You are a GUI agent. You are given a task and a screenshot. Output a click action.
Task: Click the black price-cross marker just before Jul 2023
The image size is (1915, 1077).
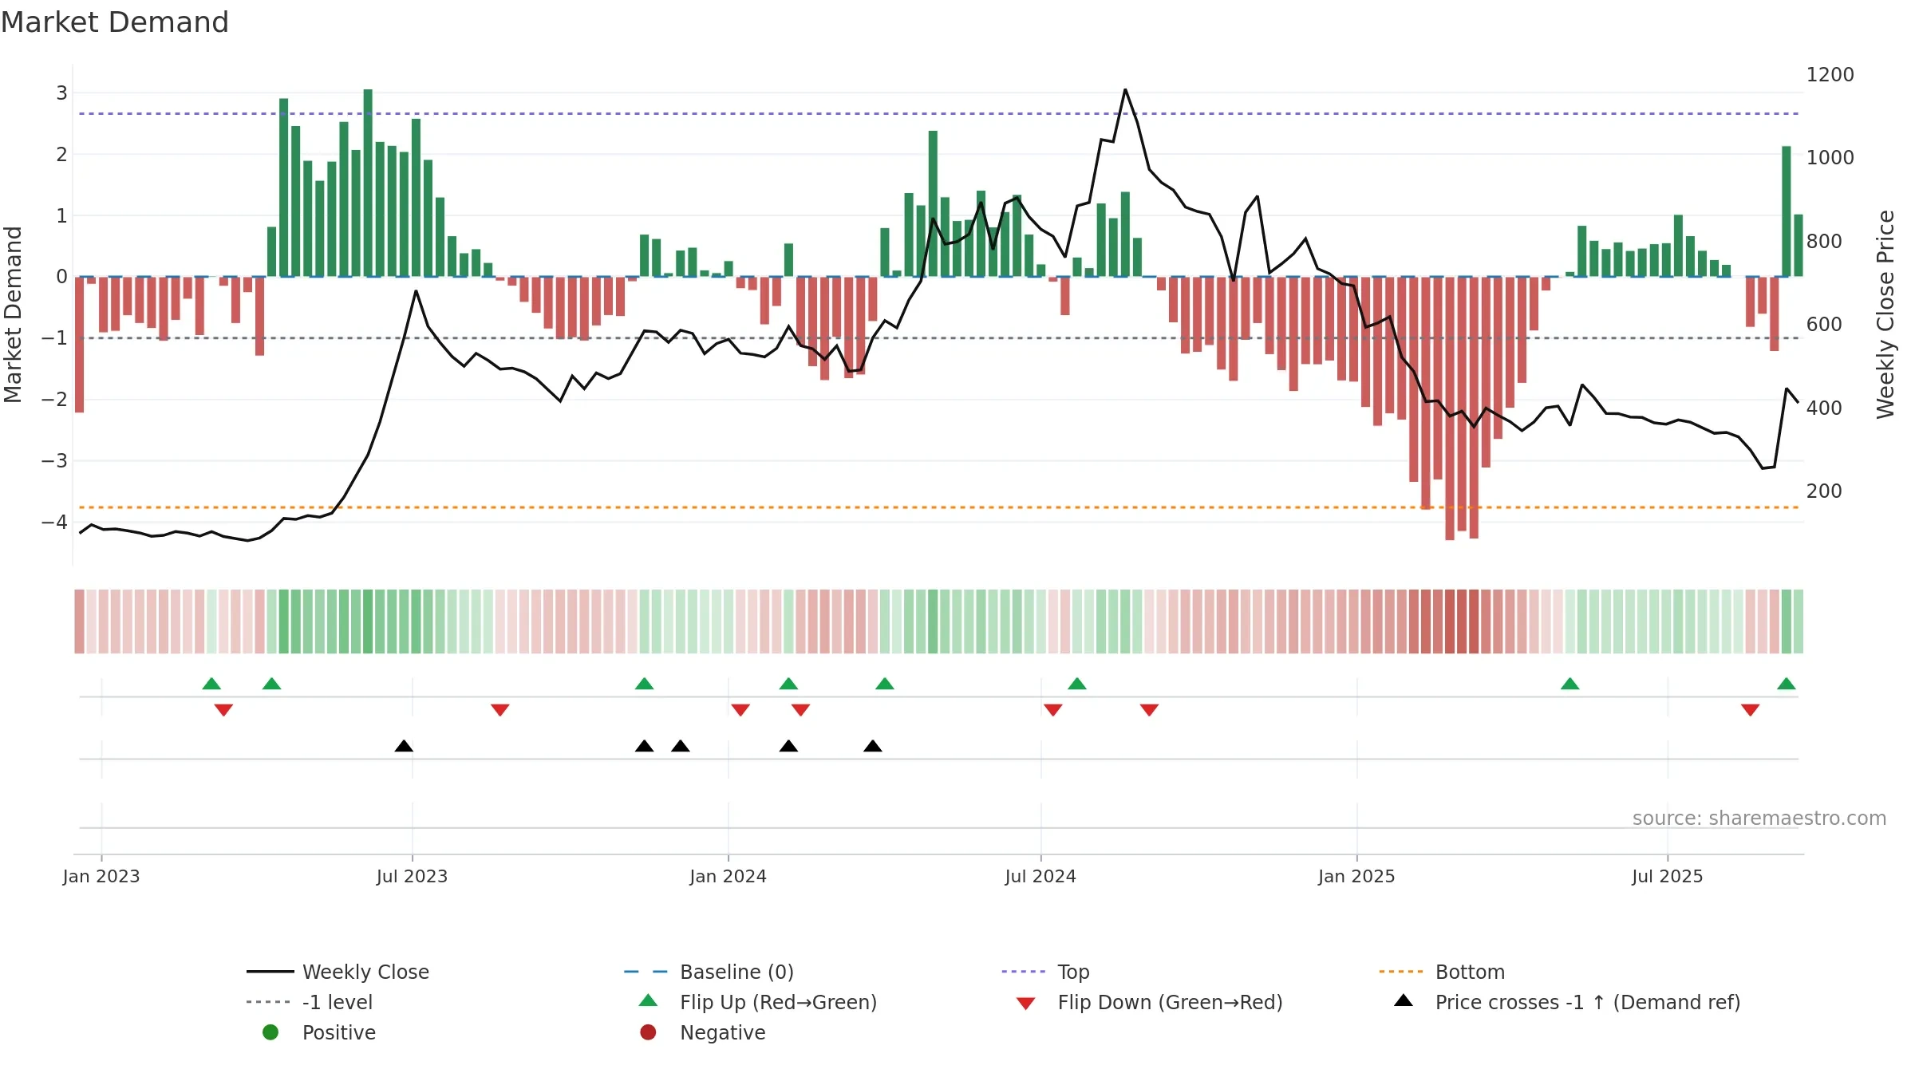(x=404, y=746)
